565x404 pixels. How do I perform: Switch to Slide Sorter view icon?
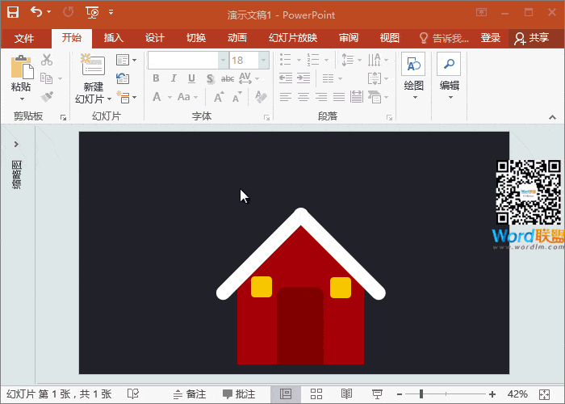pos(316,393)
